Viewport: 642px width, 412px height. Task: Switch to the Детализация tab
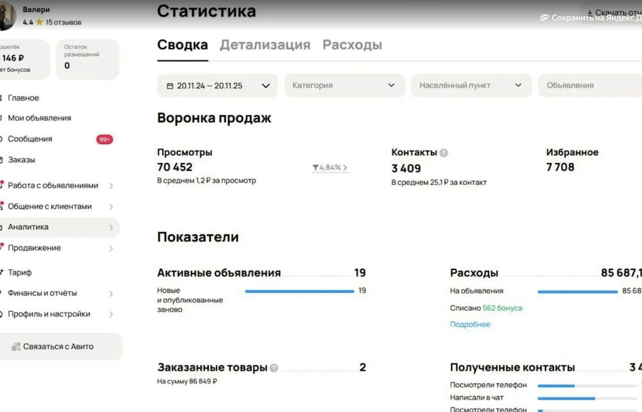click(x=265, y=44)
